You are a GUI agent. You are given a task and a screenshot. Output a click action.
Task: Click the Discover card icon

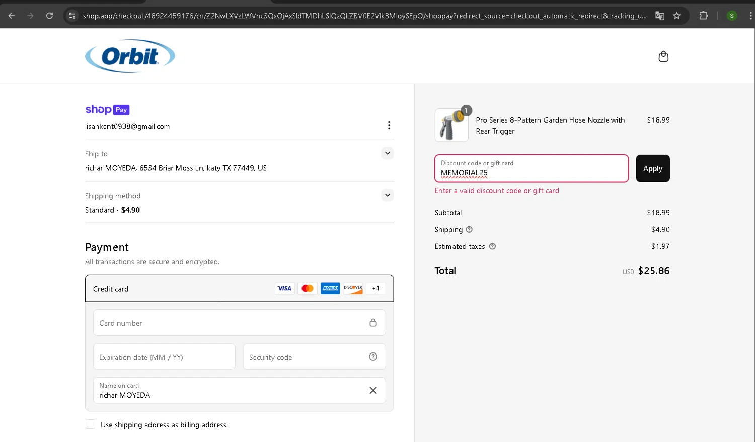click(x=353, y=288)
